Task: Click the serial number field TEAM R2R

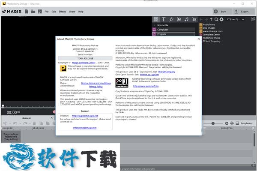Action: coord(85,58)
